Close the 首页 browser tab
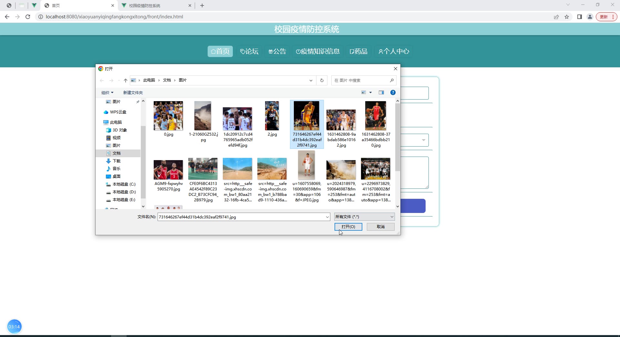 [x=112, y=5]
